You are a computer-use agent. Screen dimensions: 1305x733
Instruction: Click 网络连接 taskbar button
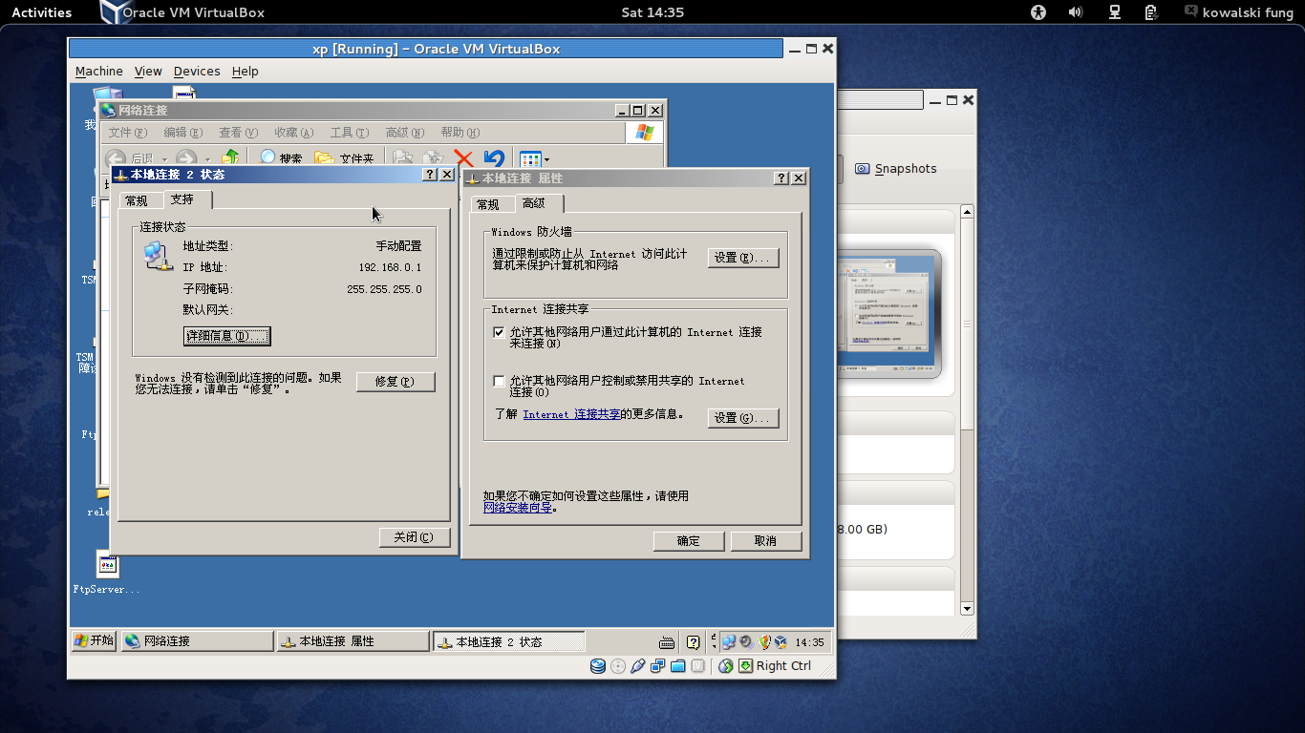coord(197,641)
